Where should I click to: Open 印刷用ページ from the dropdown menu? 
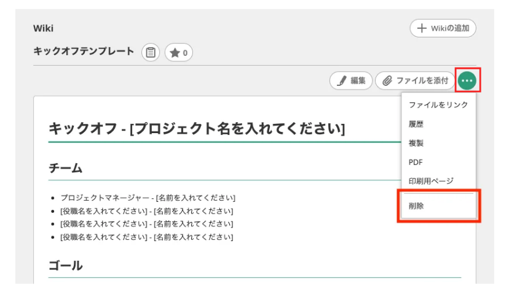[x=438, y=181]
